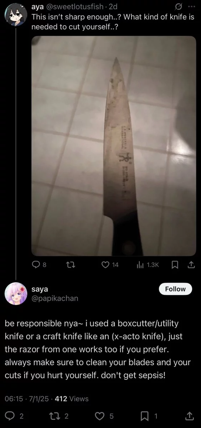Open the three-dot more menu on aya's post
Viewport: 201px width, 428px height.
coord(191,6)
